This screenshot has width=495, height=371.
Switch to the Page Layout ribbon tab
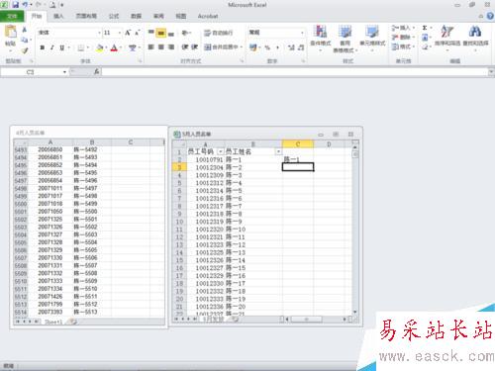pos(86,16)
